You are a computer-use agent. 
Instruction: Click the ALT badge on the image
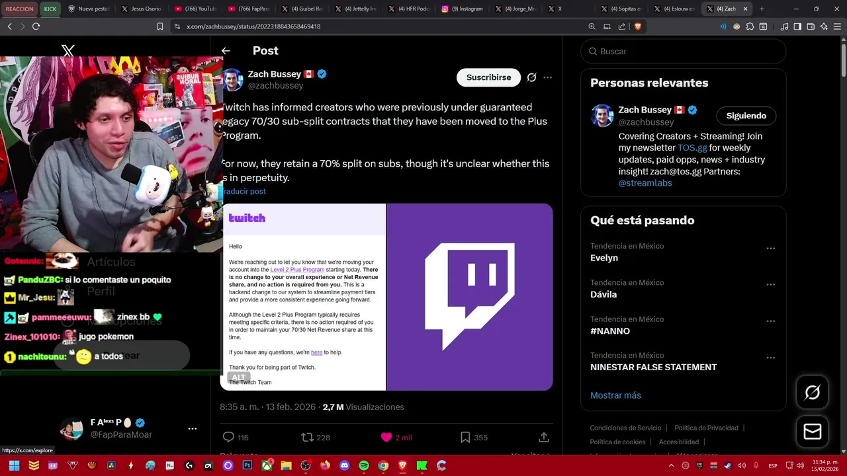(x=238, y=377)
